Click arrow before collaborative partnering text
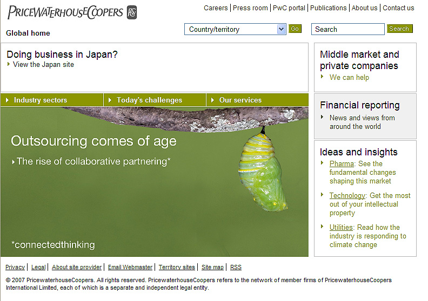The height and width of the screenshot is (301, 428). (13, 162)
